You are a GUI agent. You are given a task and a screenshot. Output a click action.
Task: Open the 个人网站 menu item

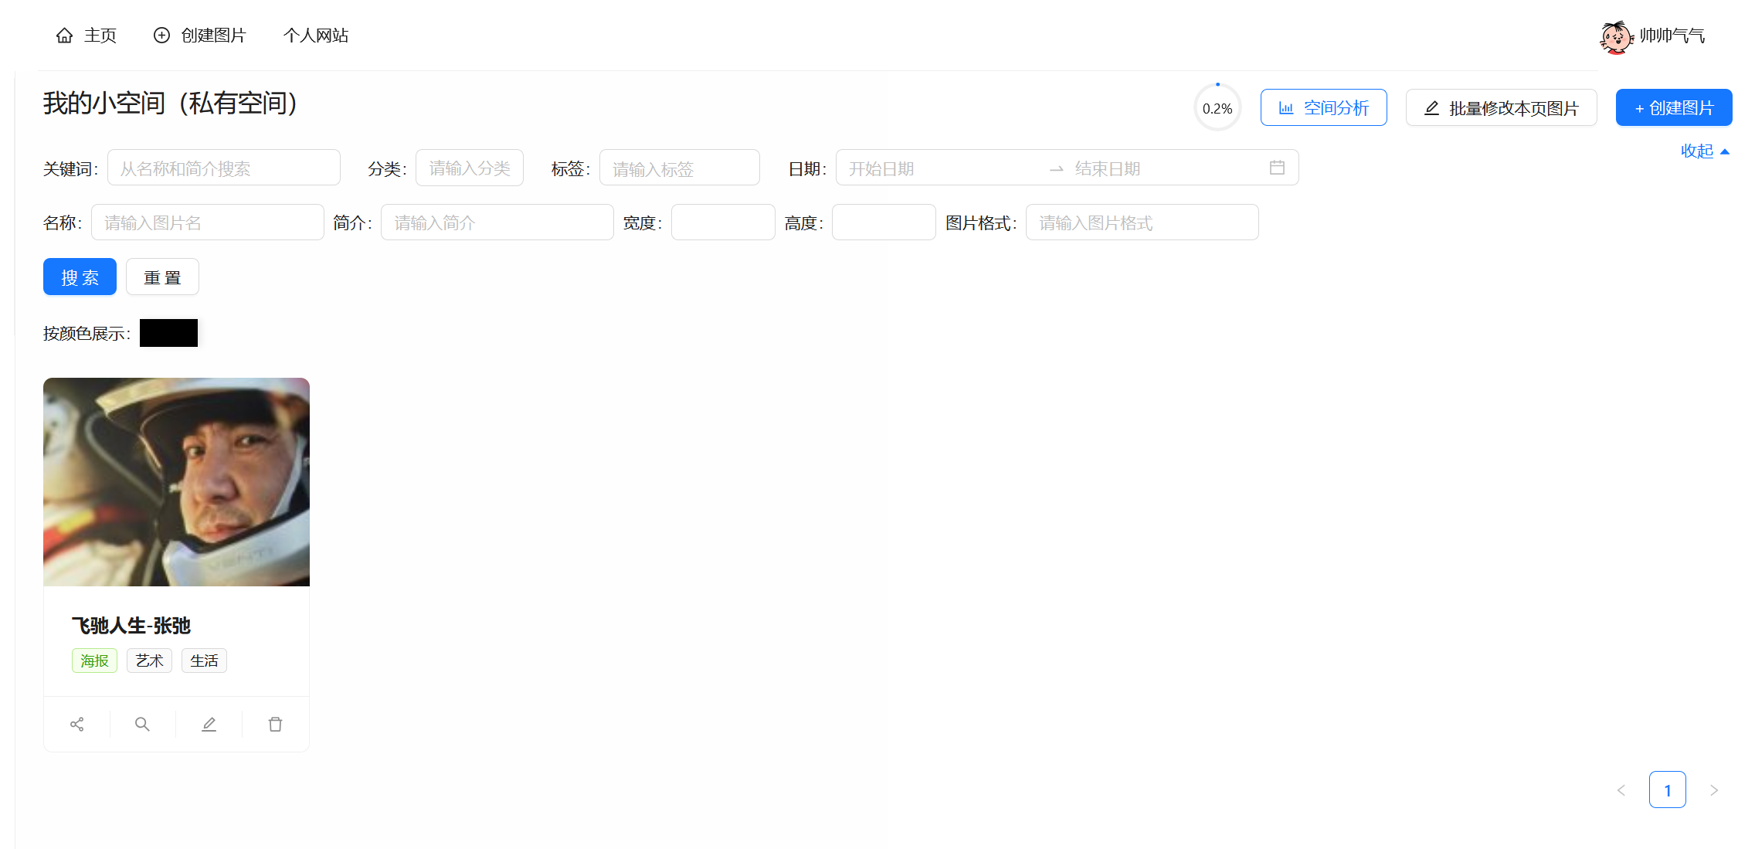pos(315,36)
